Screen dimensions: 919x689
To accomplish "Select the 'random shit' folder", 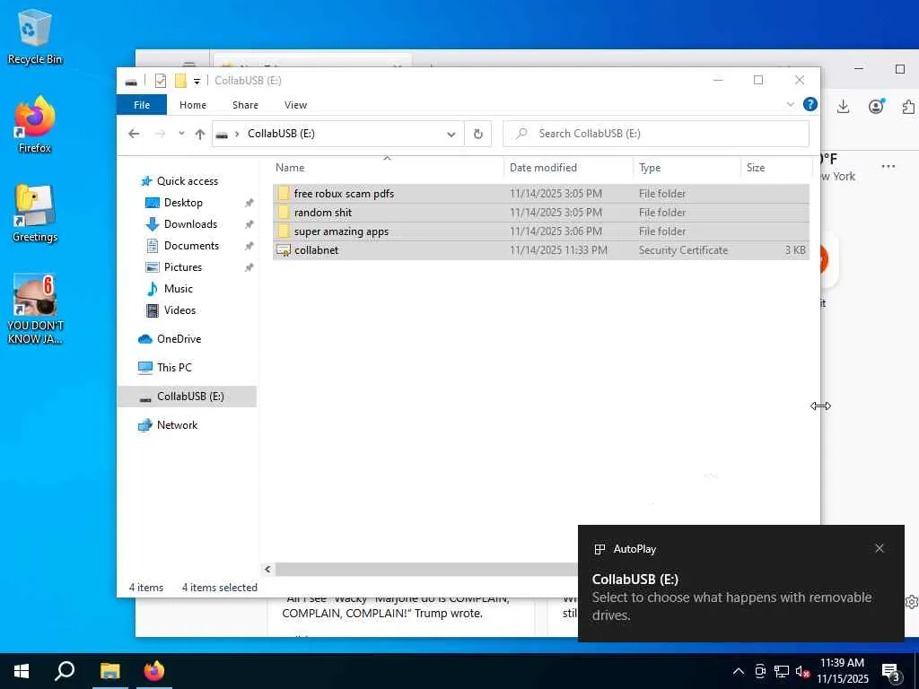I will click(x=540, y=212).
